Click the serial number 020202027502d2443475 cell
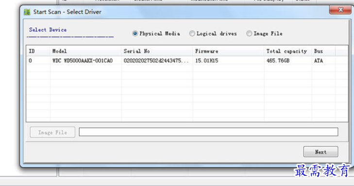The image size is (354, 186). click(x=156, y=61)
